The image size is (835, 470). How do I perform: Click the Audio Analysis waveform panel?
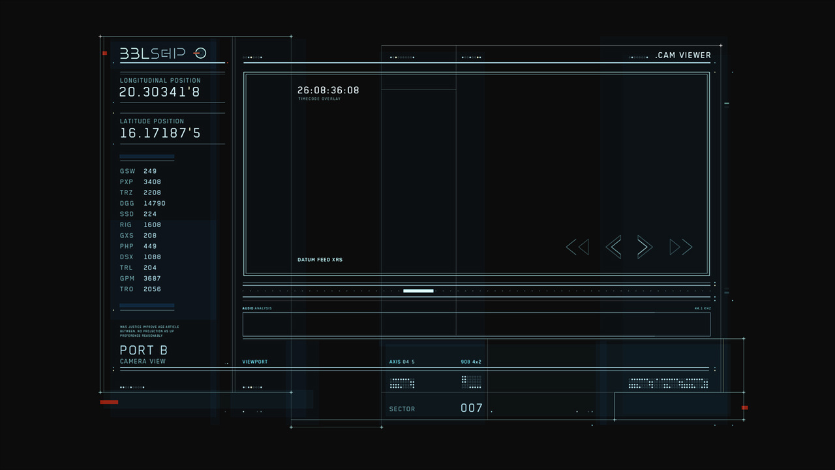[476, 324]
